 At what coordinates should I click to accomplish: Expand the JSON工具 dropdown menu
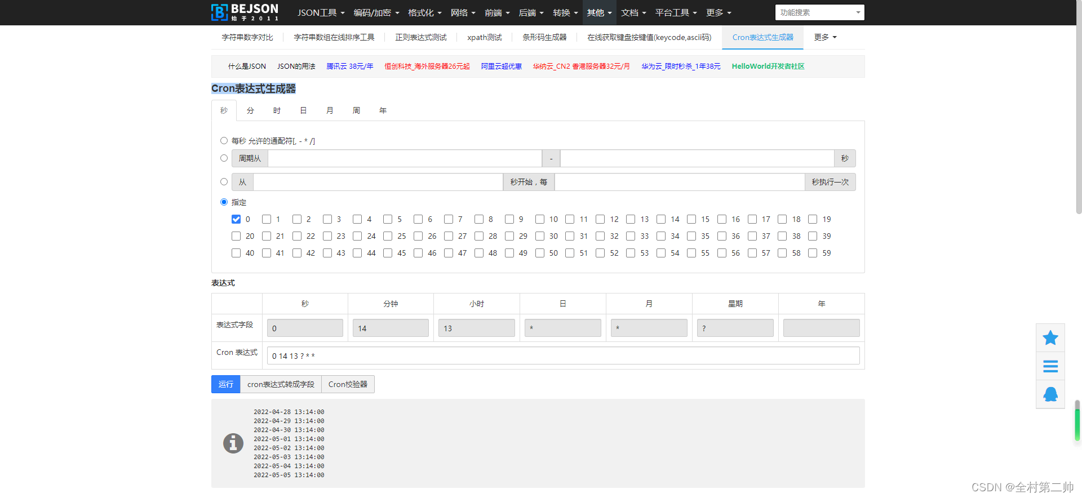pos(321,12)
